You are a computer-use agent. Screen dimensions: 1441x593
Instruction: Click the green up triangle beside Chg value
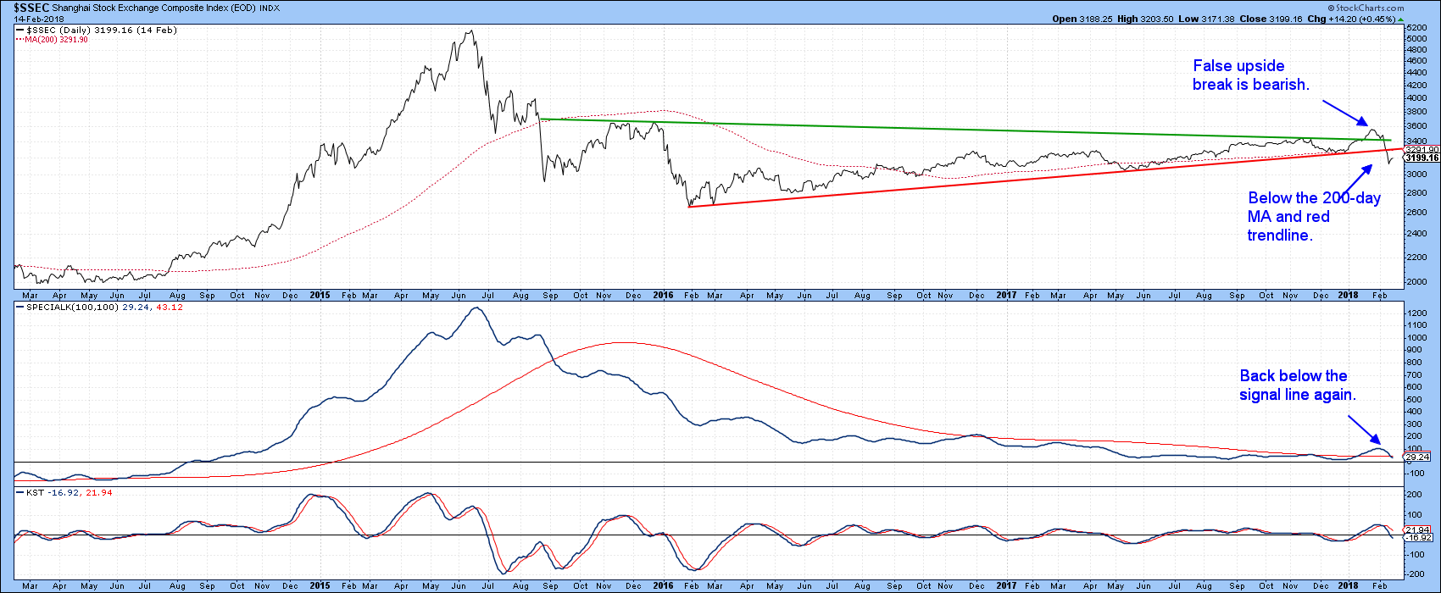point(1427,19)
